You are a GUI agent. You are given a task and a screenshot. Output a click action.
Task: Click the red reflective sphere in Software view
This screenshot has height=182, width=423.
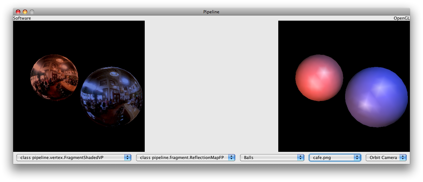point(54,77)
